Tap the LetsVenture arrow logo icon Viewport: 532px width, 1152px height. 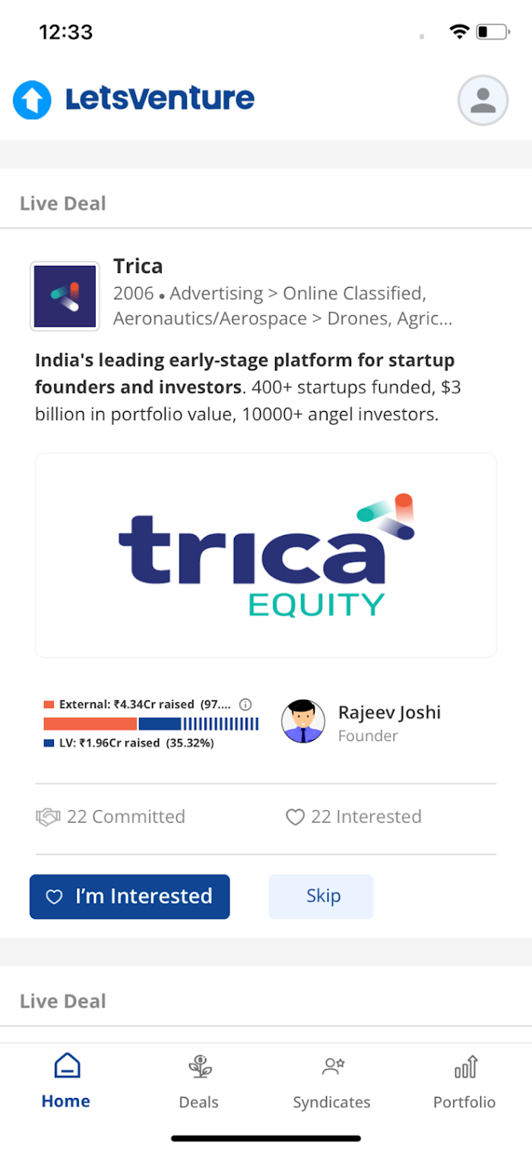pyautogui.click(x=32, y=100)
